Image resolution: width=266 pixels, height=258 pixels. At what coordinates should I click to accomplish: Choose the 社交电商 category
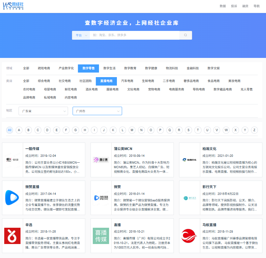click(65, 81)
